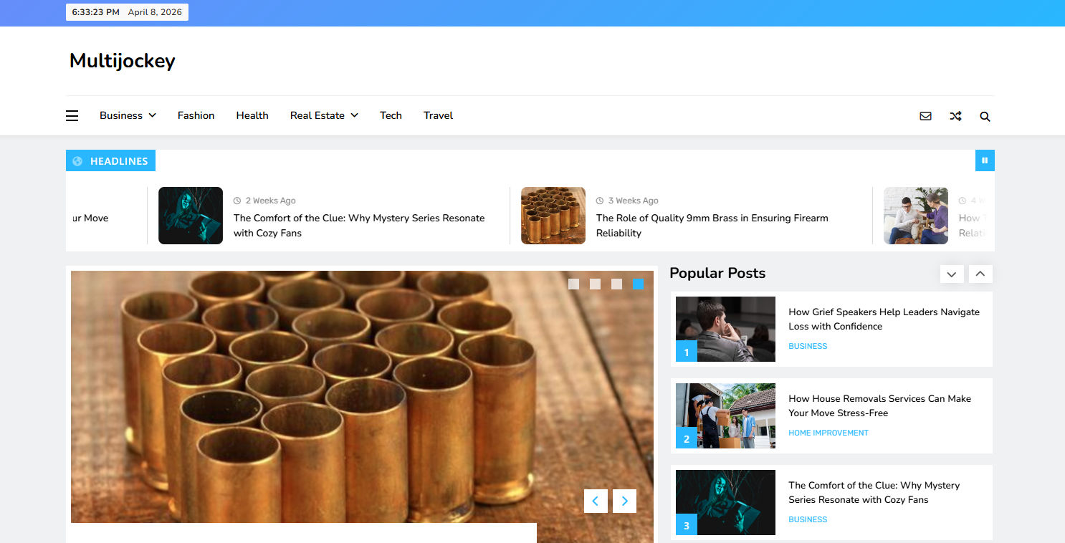Click the envelope newsletter icon
The height and width of the screenshot is (543, 1065).
925,116
